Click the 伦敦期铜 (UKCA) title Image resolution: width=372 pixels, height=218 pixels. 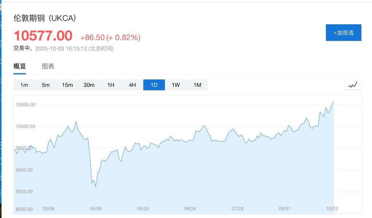45,18
